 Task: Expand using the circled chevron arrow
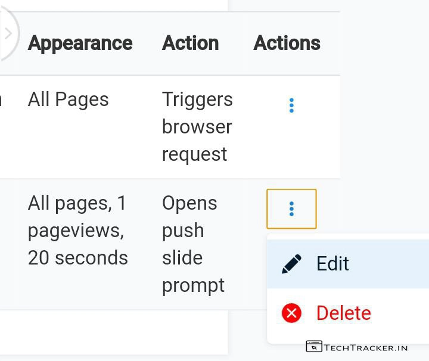pyautogui.click(x=7, y=33)
